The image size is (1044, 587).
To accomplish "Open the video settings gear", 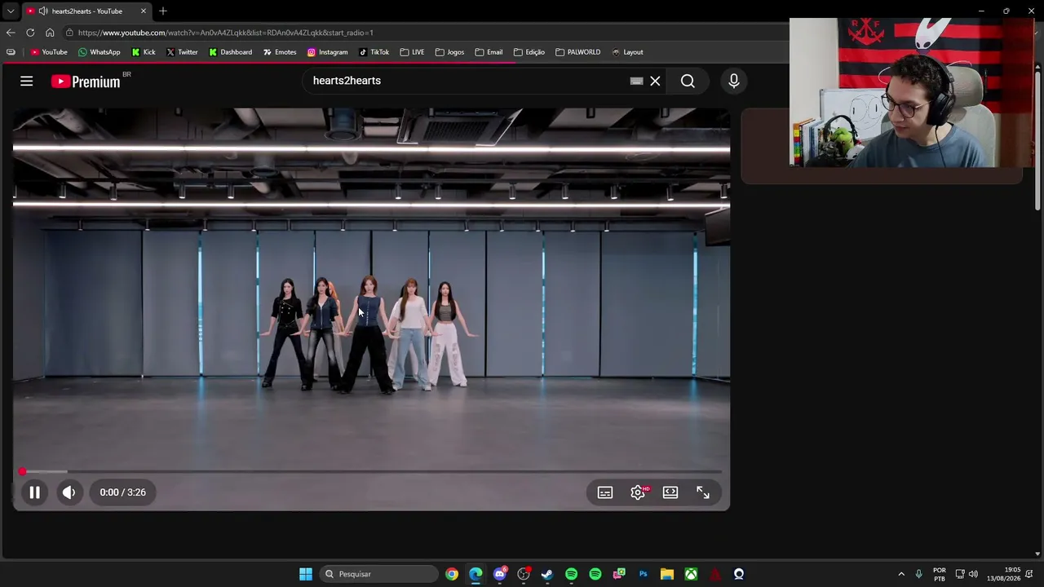I will (x=638, y=492).
